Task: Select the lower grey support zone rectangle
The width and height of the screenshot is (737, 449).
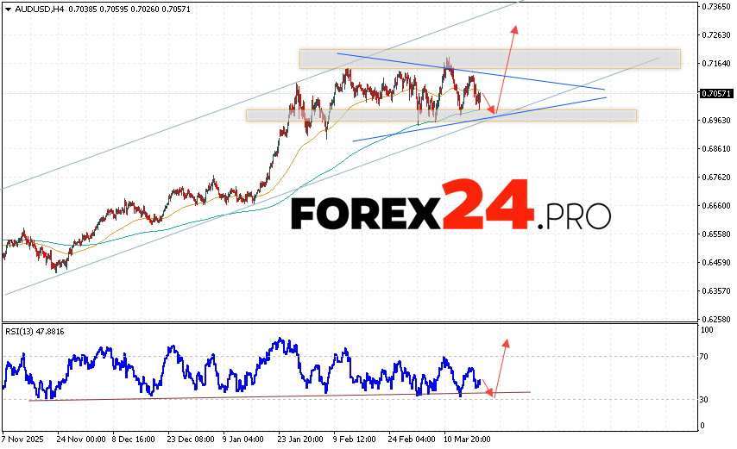Action: 440,115
